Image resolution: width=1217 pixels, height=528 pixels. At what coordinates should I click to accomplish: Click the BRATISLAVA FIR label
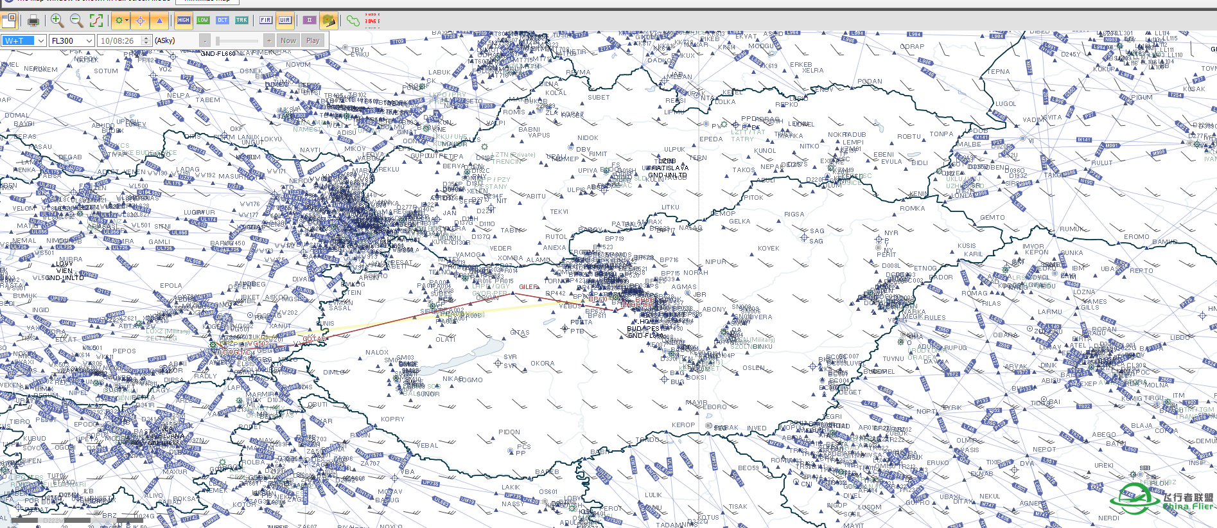(x=668, y=168)
